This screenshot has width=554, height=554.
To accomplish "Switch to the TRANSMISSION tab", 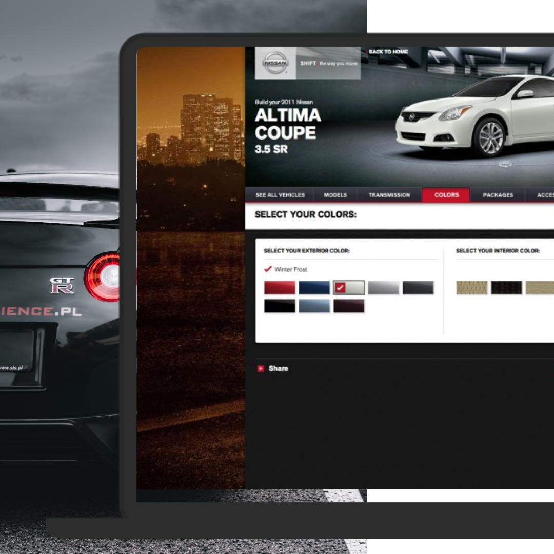I will pyautogui.click(x=389, y=195).
